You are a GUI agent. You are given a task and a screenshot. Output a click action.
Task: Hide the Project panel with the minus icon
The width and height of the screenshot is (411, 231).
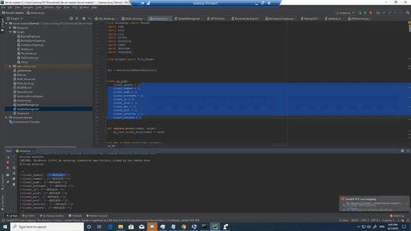[90, 19]
